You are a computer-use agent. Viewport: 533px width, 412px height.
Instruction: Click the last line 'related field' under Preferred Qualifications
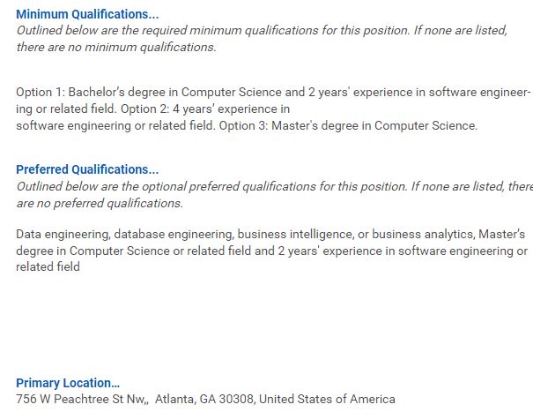point(48,266)
